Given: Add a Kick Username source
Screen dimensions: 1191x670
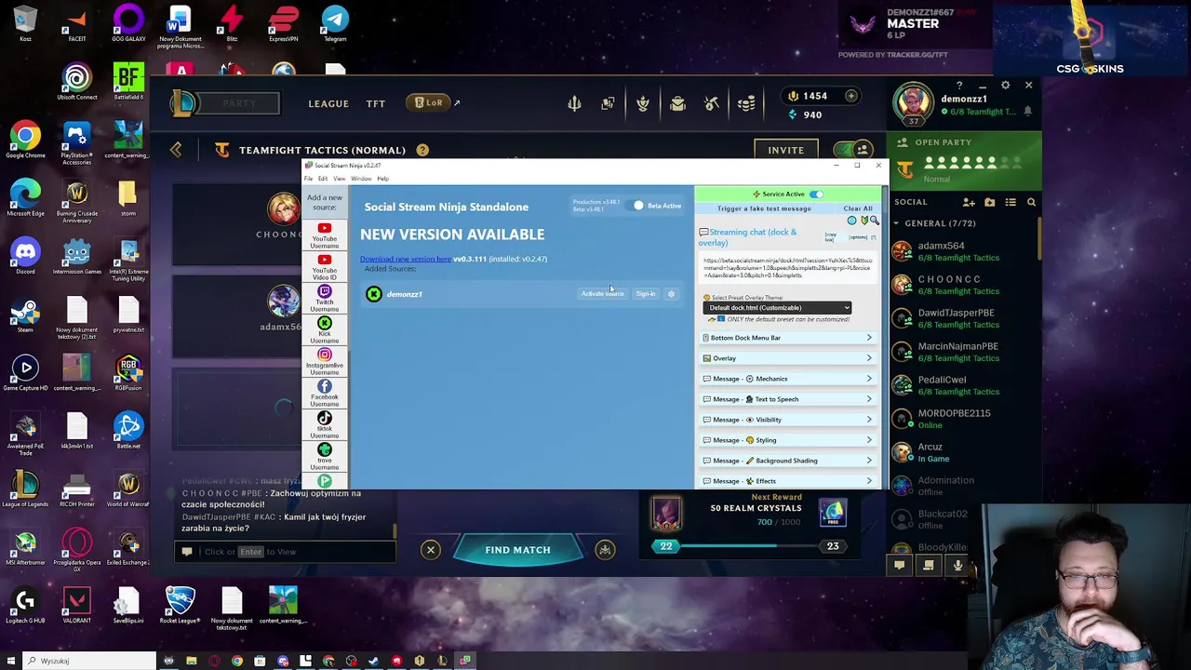Looking at the screenshot, I should pyautogui.click(x=325, y=331).
